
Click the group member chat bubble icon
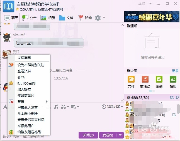[x=172, y=98]
